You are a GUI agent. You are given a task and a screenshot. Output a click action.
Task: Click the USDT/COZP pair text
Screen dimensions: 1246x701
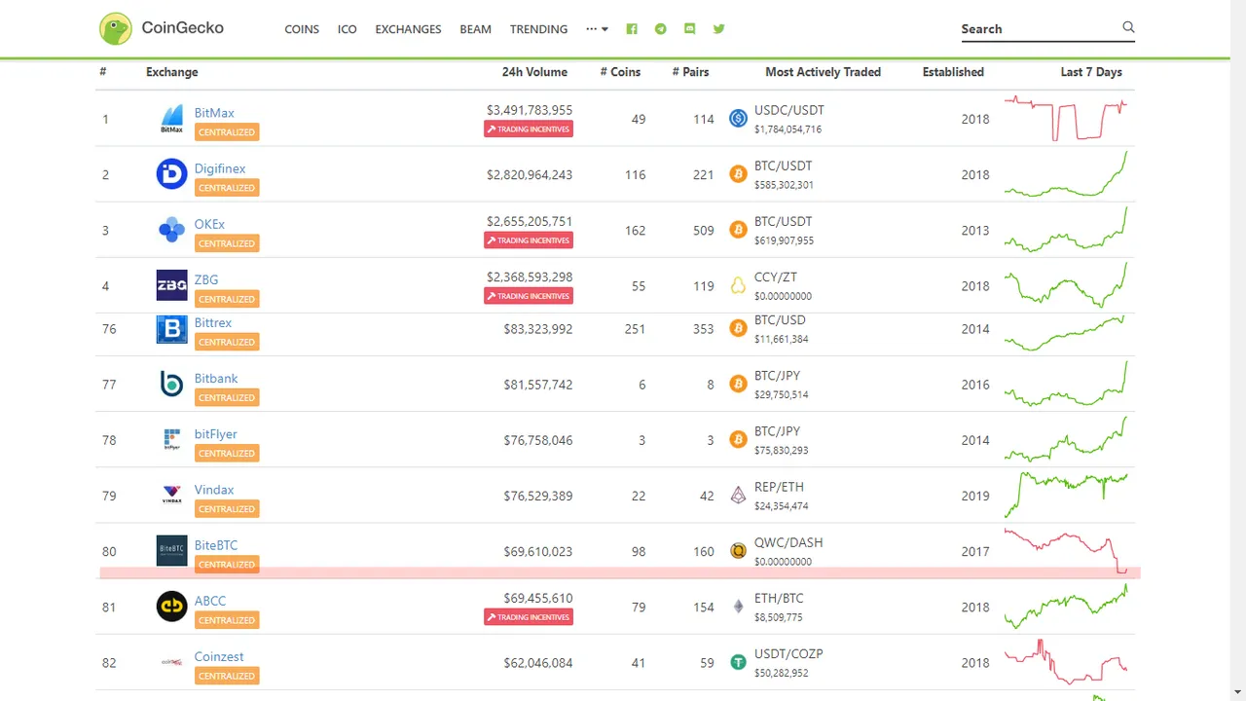point(788,654)
